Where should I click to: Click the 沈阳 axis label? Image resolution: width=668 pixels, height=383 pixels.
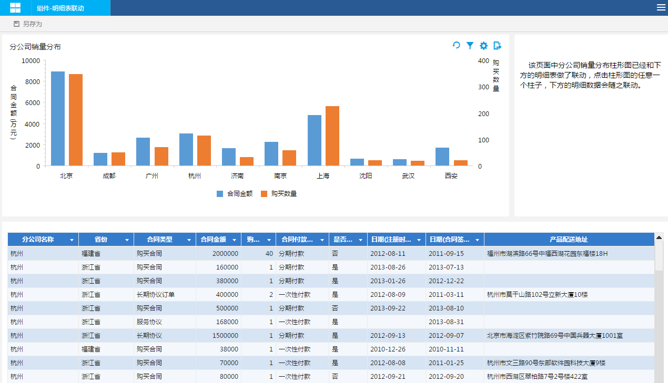coord(366,176)
